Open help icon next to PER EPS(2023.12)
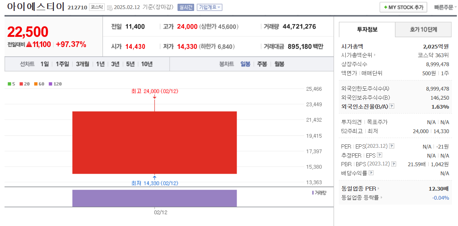 point(392,146)
